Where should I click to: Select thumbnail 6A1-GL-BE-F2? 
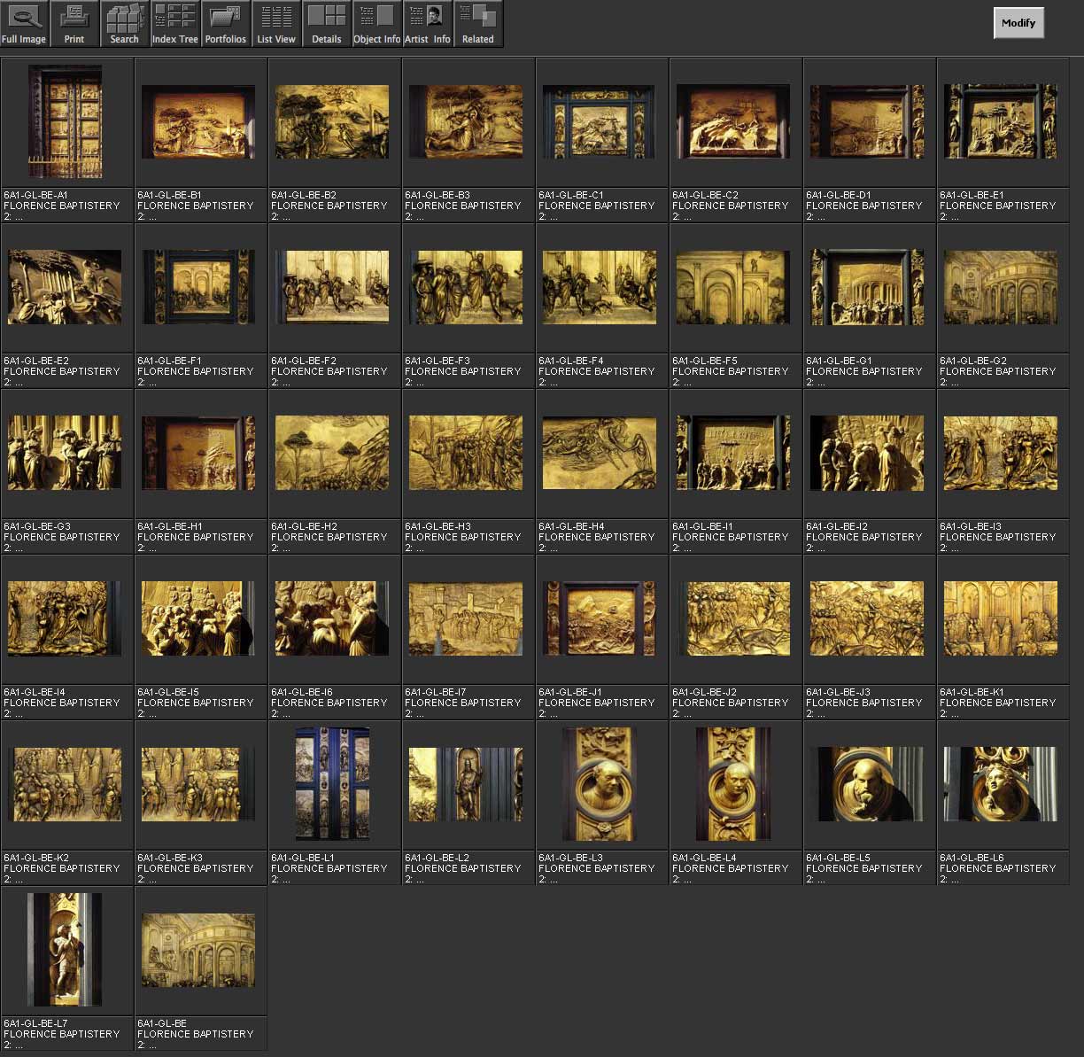[x=332, y=287]
